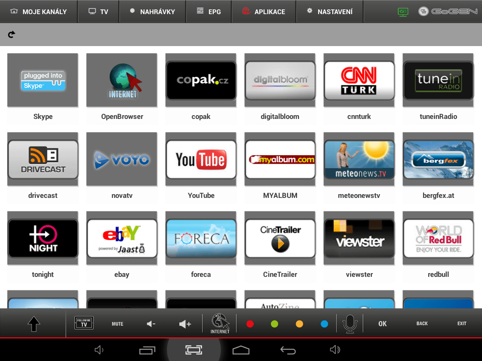Click the red color remote button
The image size is (482, 361).
(x=250, y=324)
